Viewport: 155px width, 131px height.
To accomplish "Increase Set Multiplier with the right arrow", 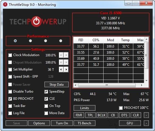I will point(66,69).
